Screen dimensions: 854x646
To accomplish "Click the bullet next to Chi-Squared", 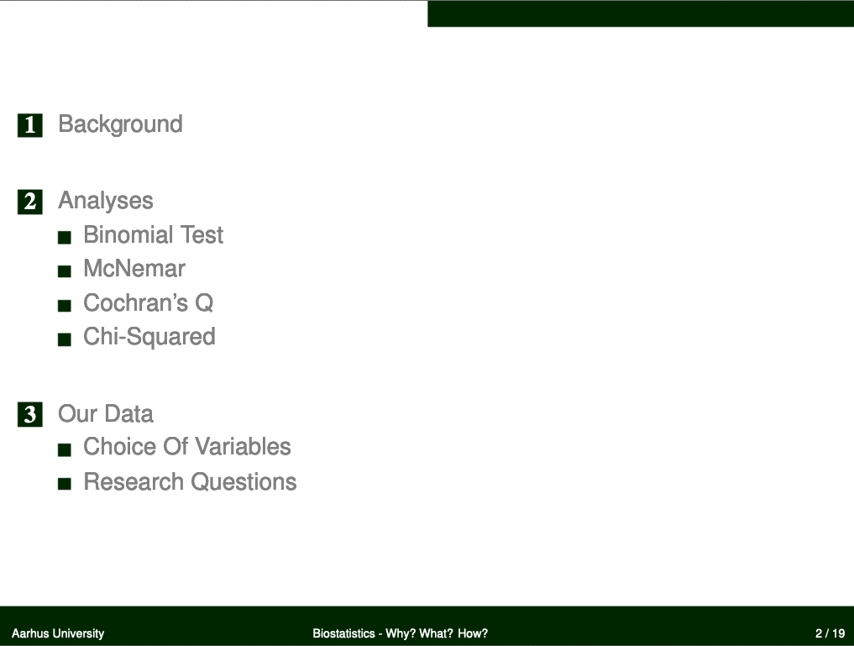I will point(65,339).
